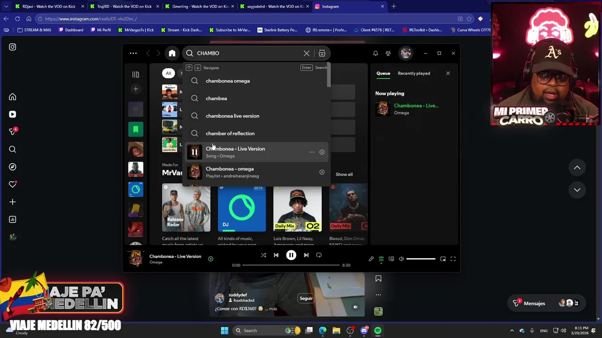Enter Spotify full screen mode
The image size is (602, 338).
coord(453,259)
